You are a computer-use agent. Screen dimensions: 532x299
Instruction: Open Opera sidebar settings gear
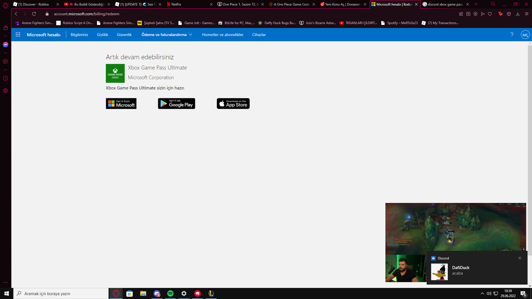point(6,91)
